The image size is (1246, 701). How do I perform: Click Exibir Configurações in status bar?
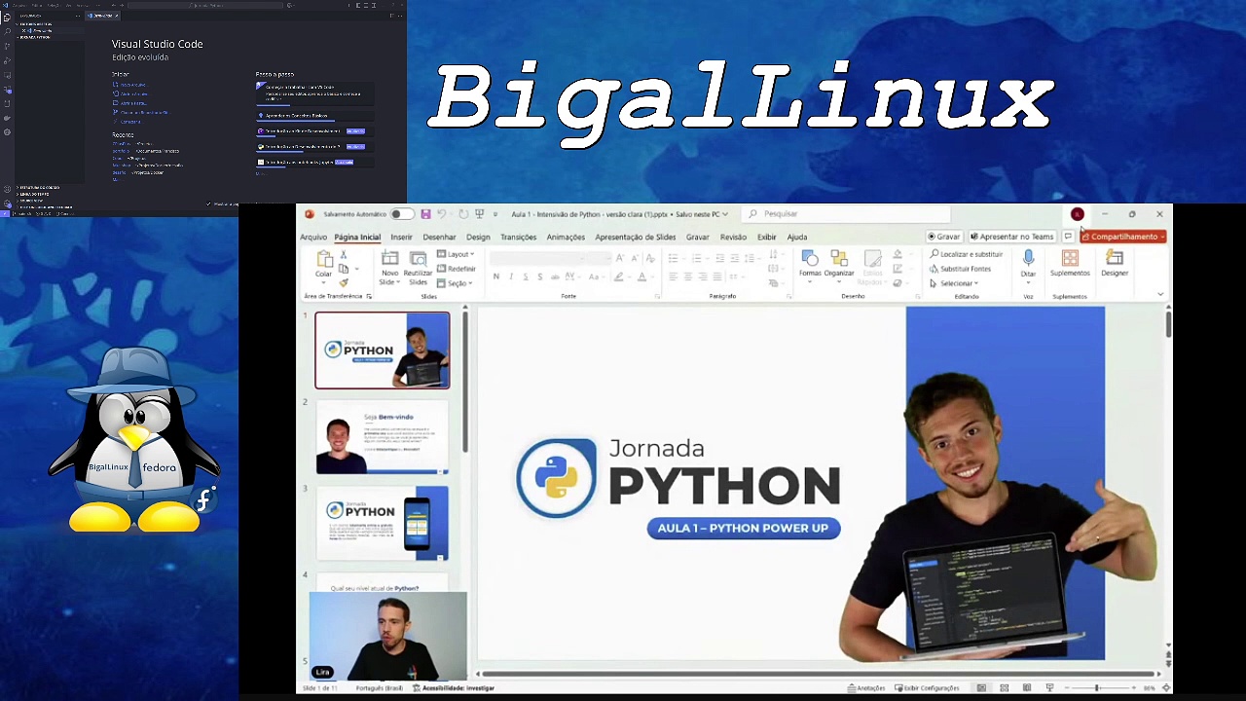coord(927,688)
